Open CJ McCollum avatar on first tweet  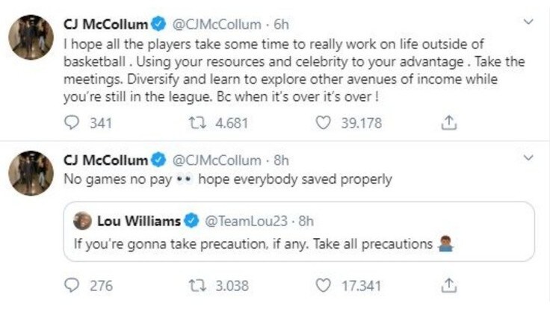pos(31,37)
